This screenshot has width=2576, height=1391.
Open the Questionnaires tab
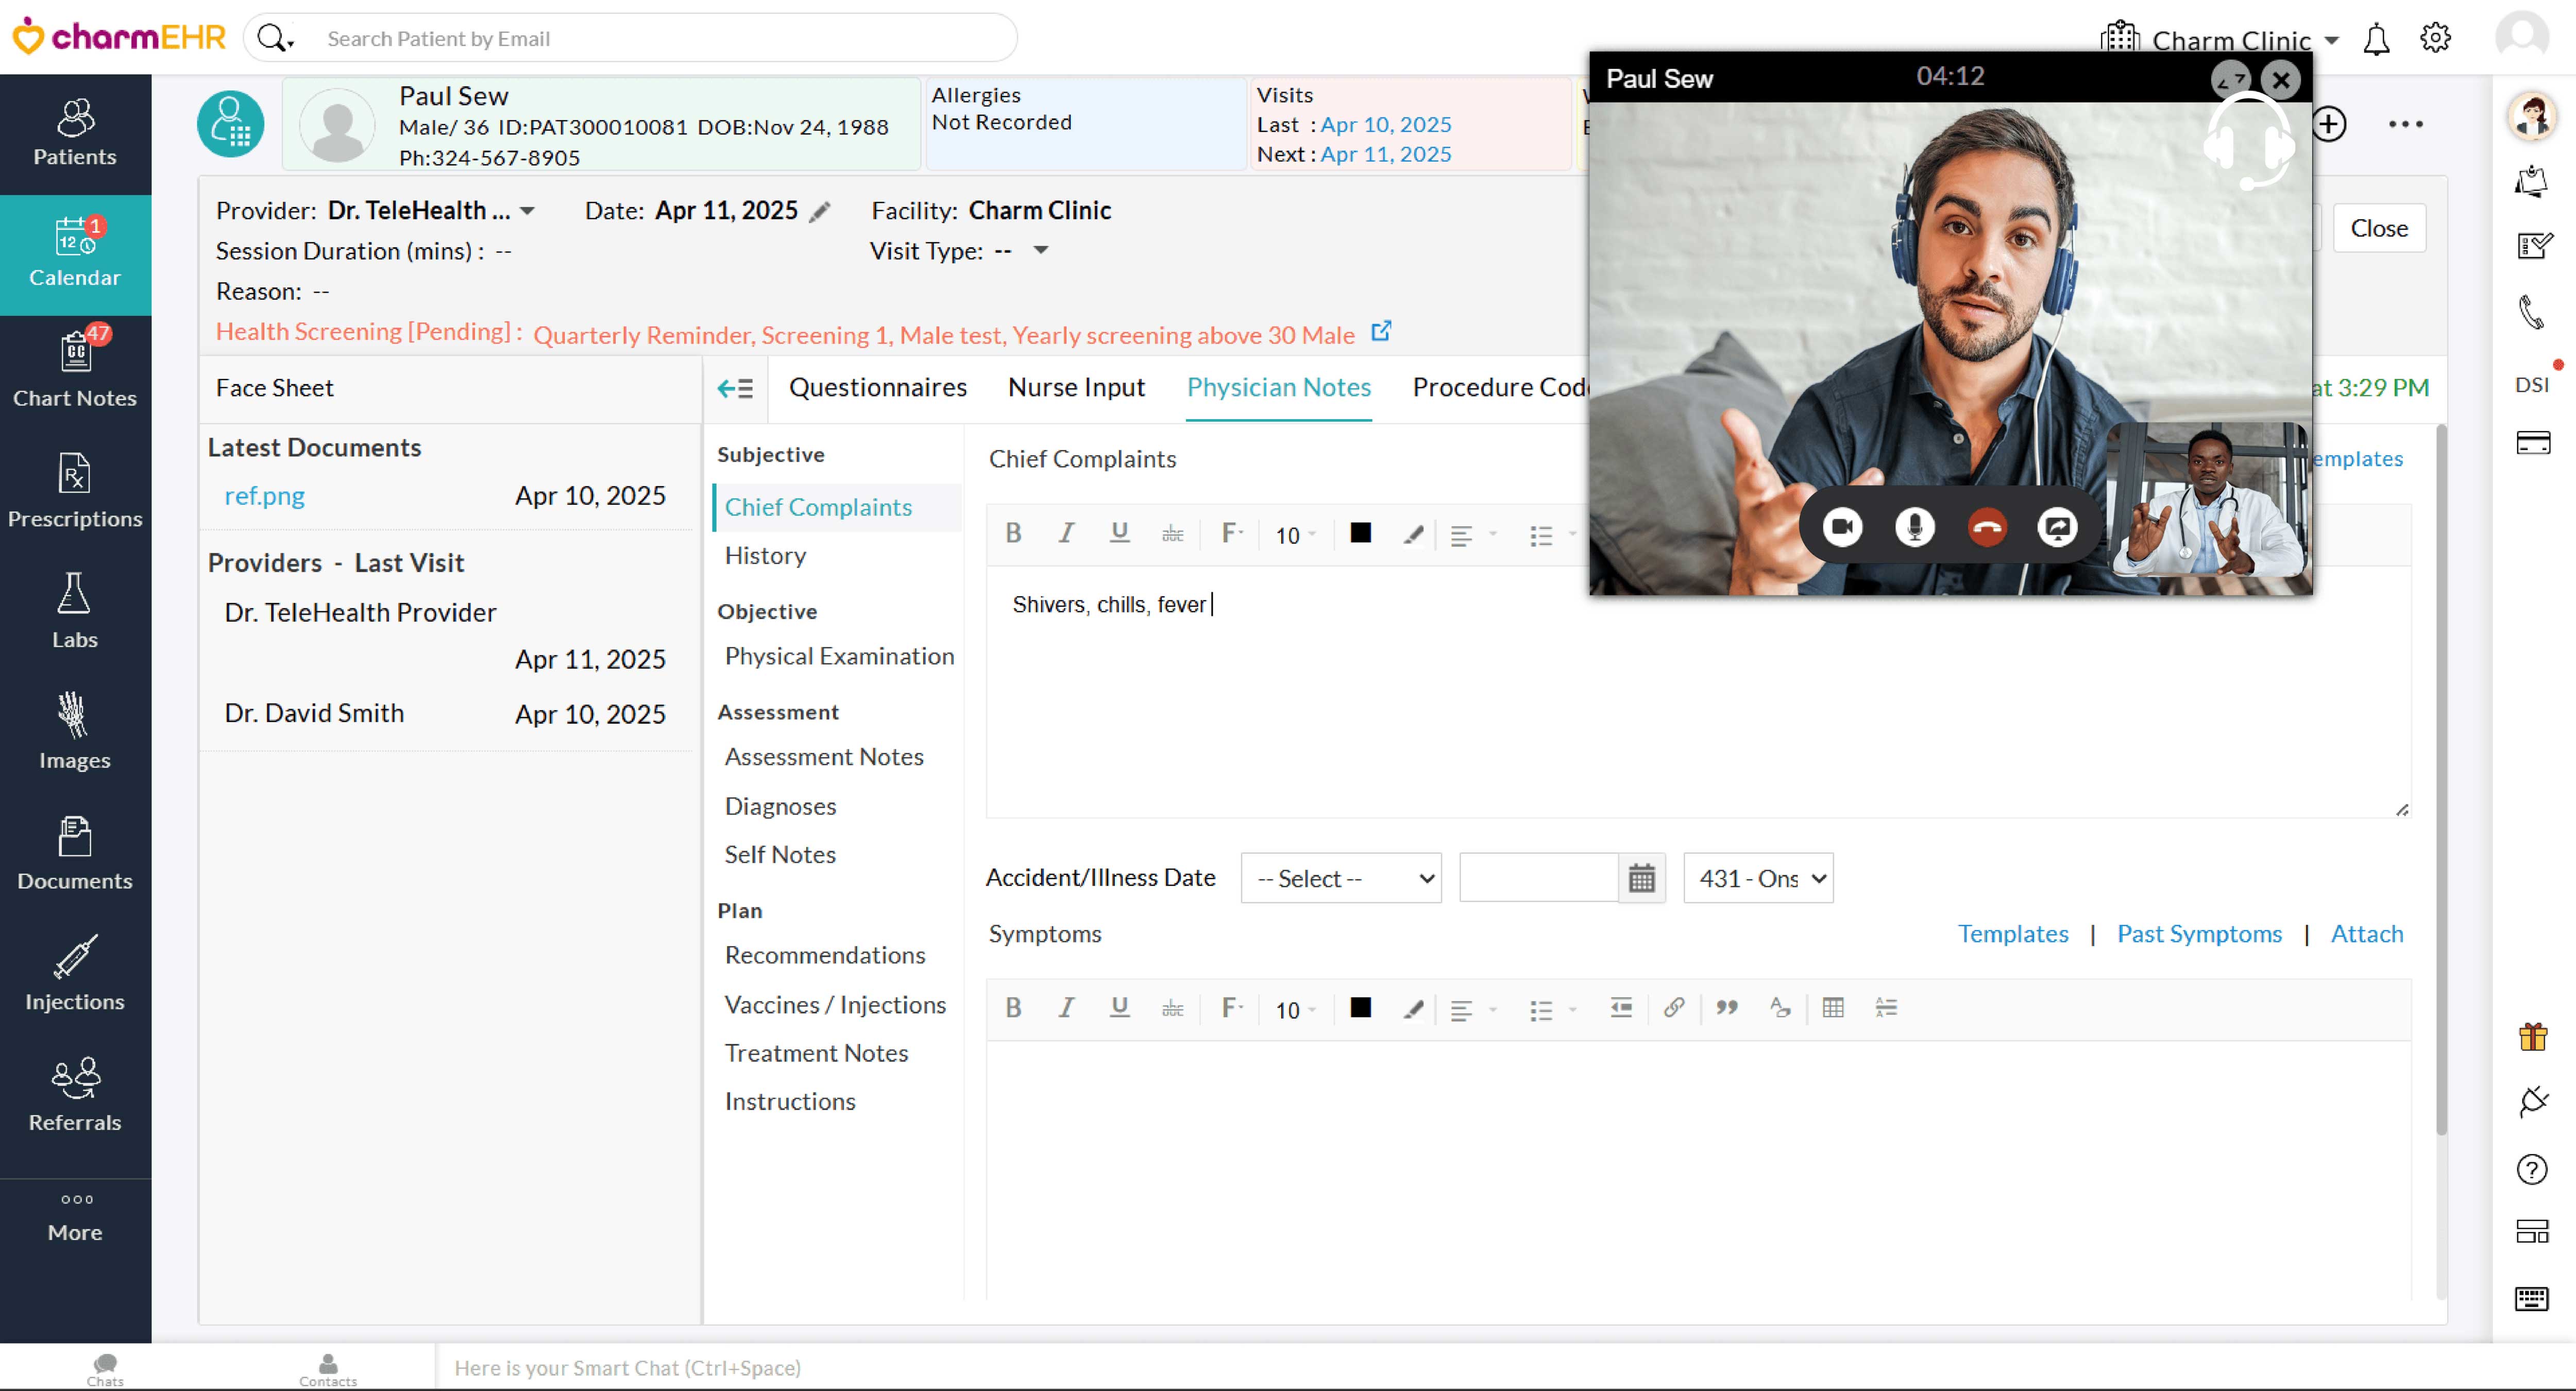click(878, 388)
